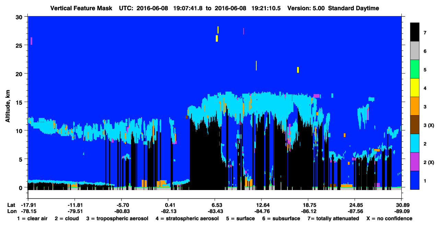Click the end time '19:21:10.5' in title
The height and width of the screenshot is (228, 446).
[266, 8]
